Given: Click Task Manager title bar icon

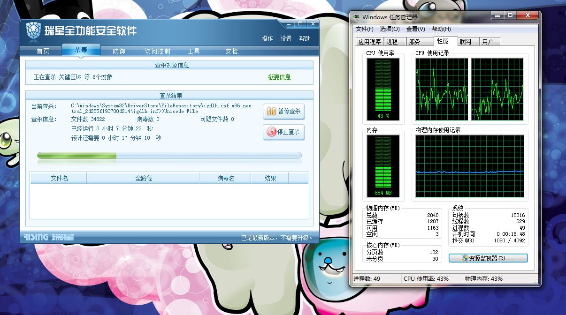Looking at the screenshot, I should [358, 17].
